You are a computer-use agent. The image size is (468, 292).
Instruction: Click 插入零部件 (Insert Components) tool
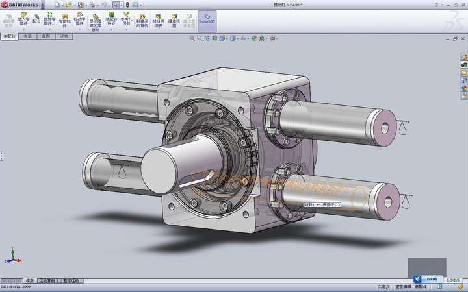pos(23,19)
